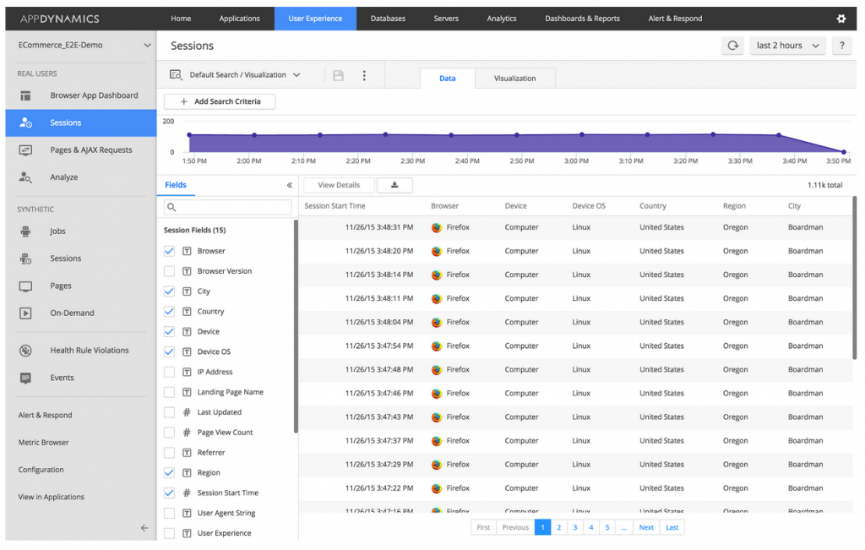
Task: Click text-type icon beside Browser Version
Action: point(187,271)
